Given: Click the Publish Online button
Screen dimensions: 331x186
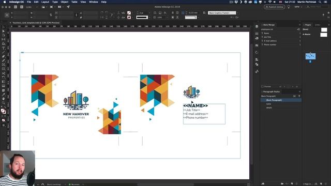Looking at the screenshot, I should [x=274, y=7].
